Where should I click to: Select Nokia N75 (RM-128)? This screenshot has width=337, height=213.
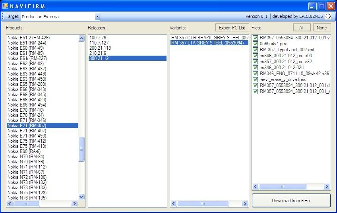[x=43, y=192]
